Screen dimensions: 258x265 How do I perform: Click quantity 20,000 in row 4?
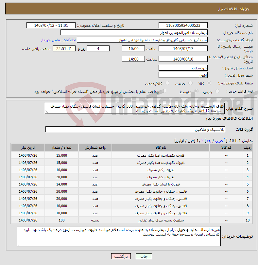coord(61,177)
